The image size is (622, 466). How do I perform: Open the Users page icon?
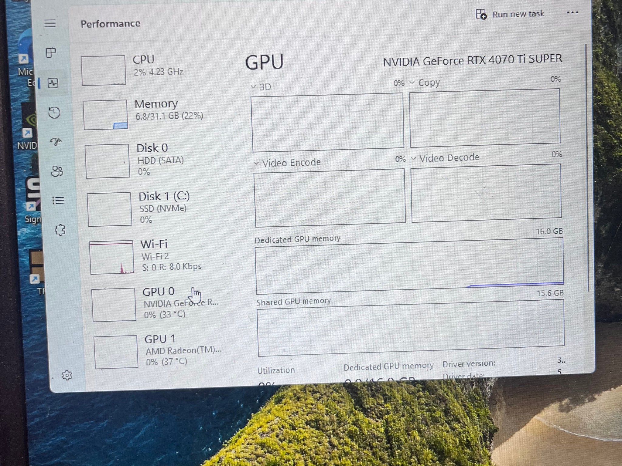pos(57,171)
